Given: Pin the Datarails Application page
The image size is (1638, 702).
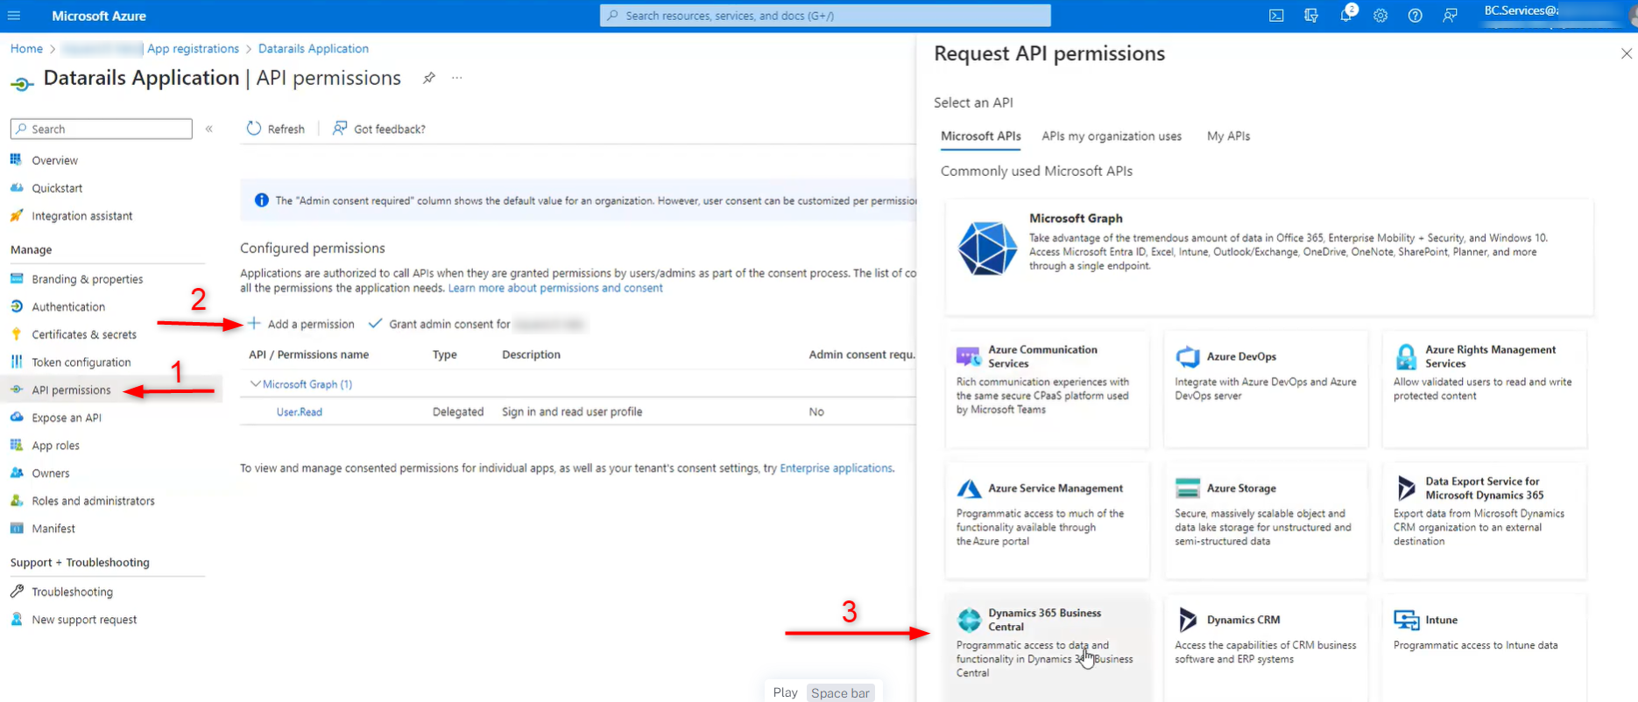Looking at the screenshot, I should [429, 78].
